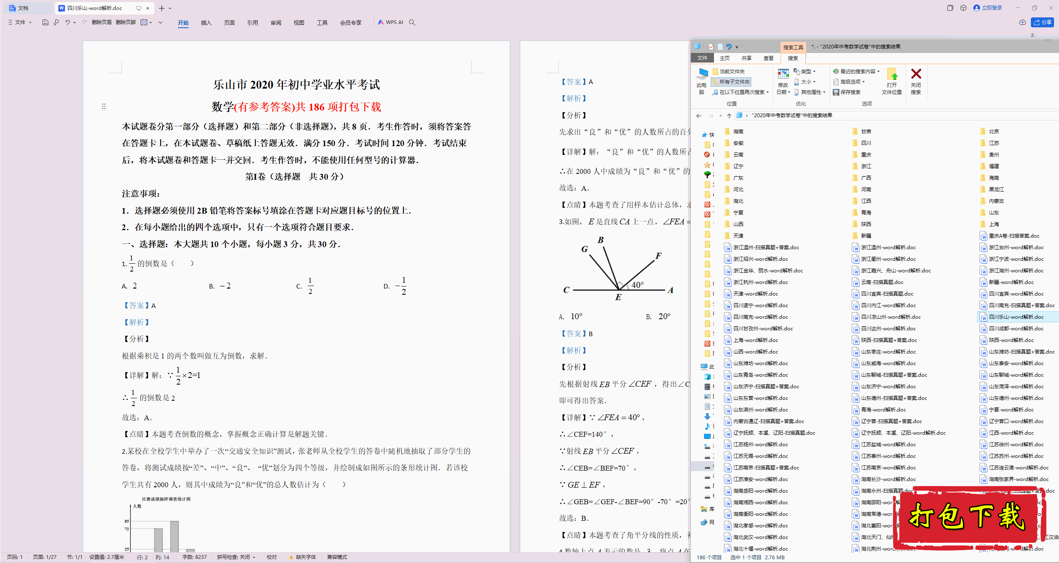1059x563 pixels.
Task: Open Explorer 查看 ribbon tab
Action: click(769, 58)
